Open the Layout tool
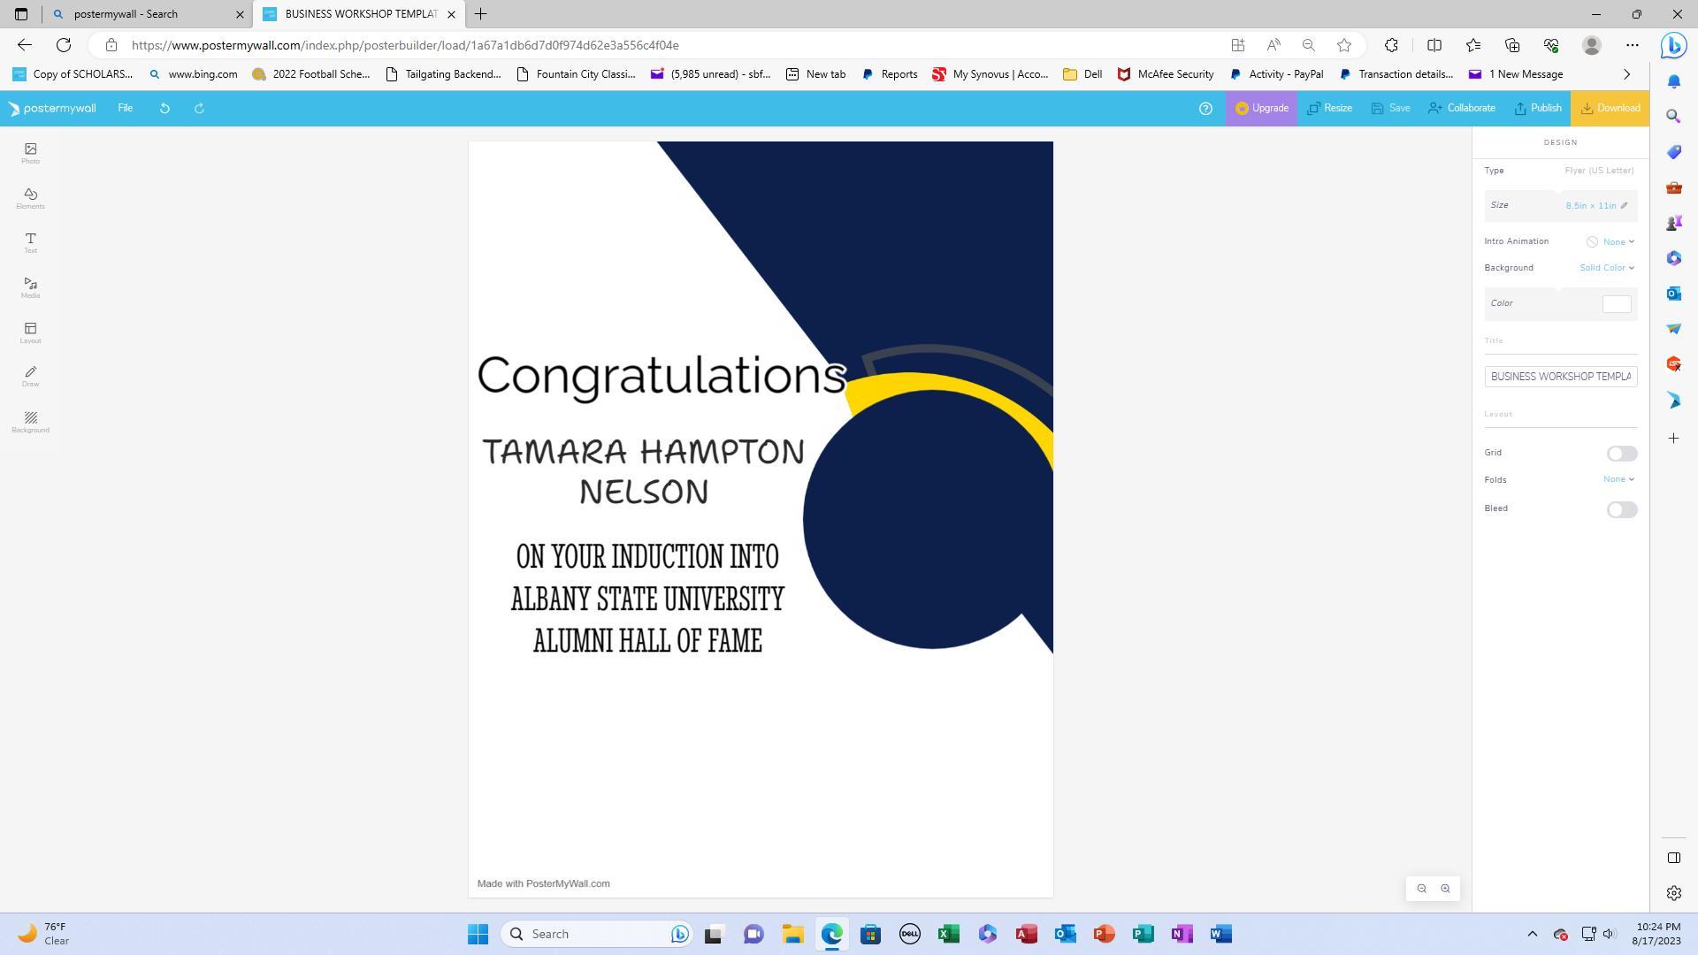This screenshot has width=1698, height=955. tap(30, 332)
